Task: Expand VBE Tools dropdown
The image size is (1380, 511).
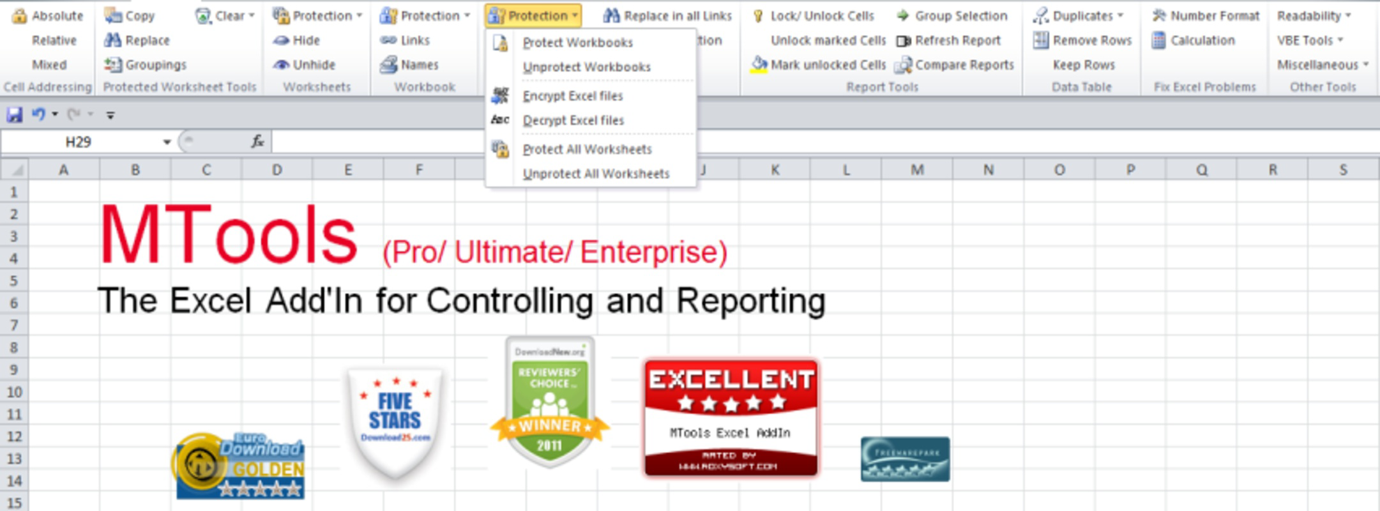Action: coord(1310,40)
